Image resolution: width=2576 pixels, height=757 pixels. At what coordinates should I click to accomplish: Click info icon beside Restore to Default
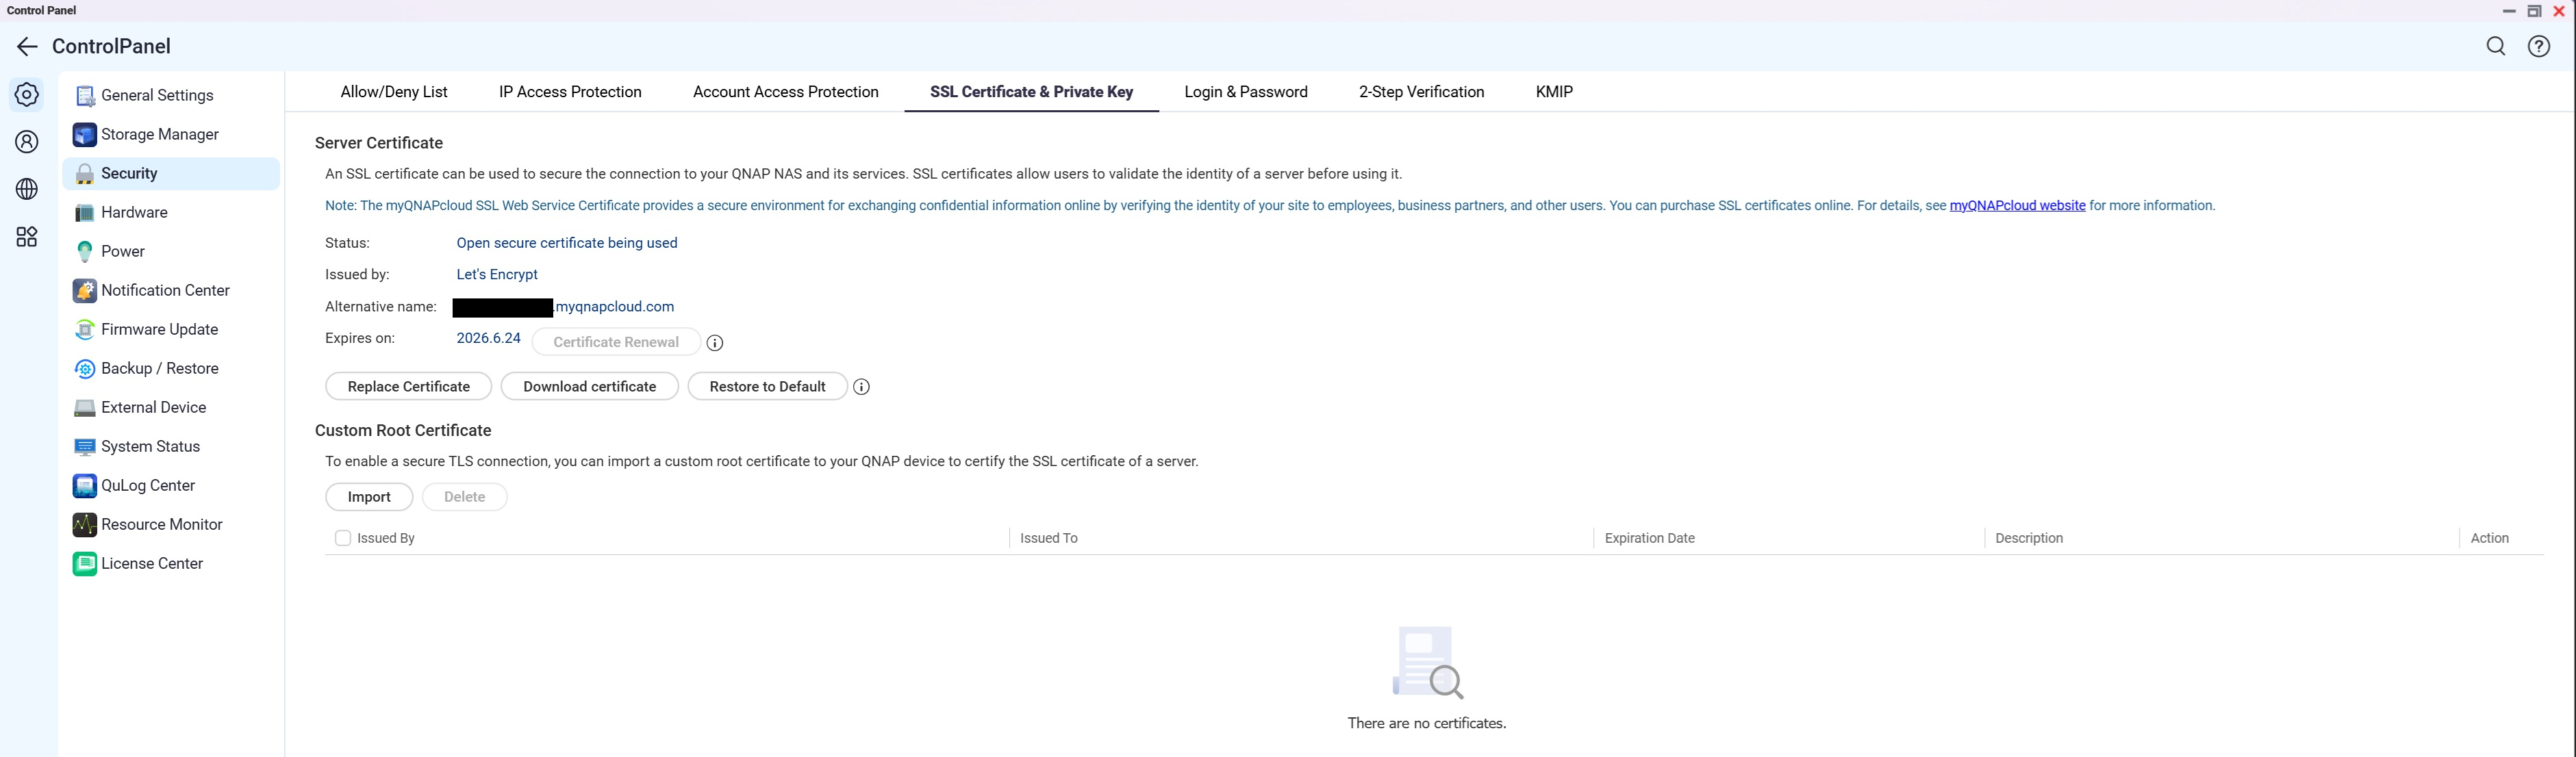[861, 387]
